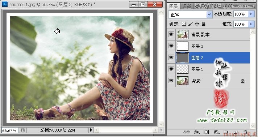The image size is (258, 137).
Task: Select the 背景 layer thumbnail
Action: coord(183,81)
